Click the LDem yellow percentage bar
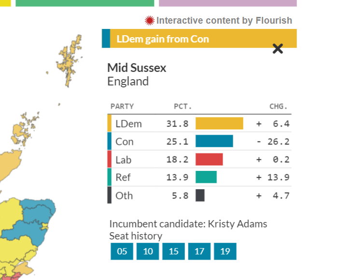Image resolution: width=337 pixels, height=280 pixels. [219, 124]
